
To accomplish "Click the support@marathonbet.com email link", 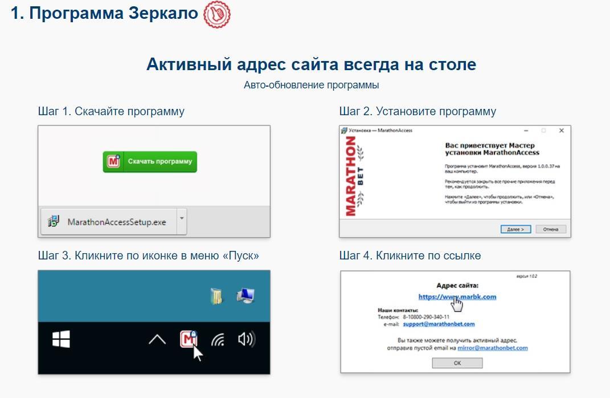I will point(439,324).
